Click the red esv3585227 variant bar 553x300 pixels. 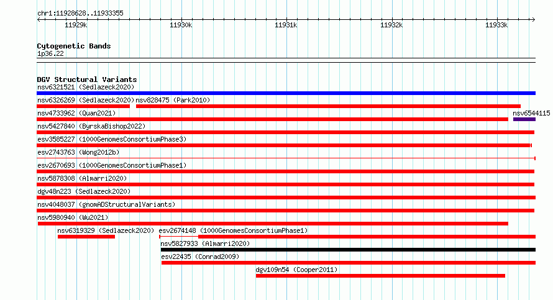point(284,145)
